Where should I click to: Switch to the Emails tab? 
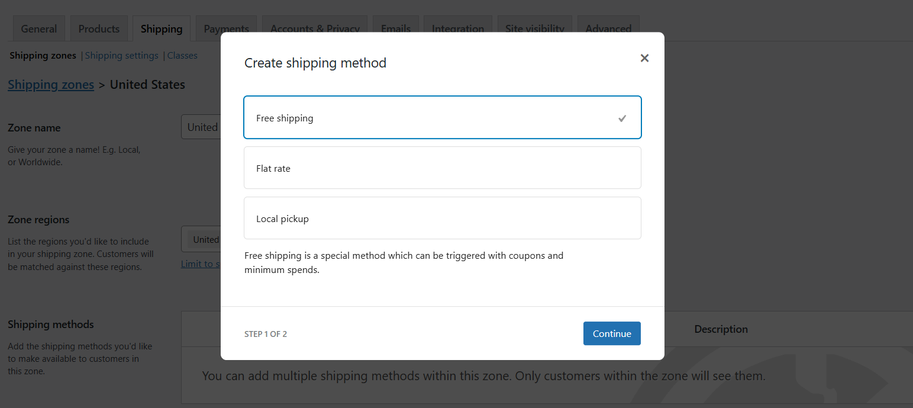pos(395,28)
